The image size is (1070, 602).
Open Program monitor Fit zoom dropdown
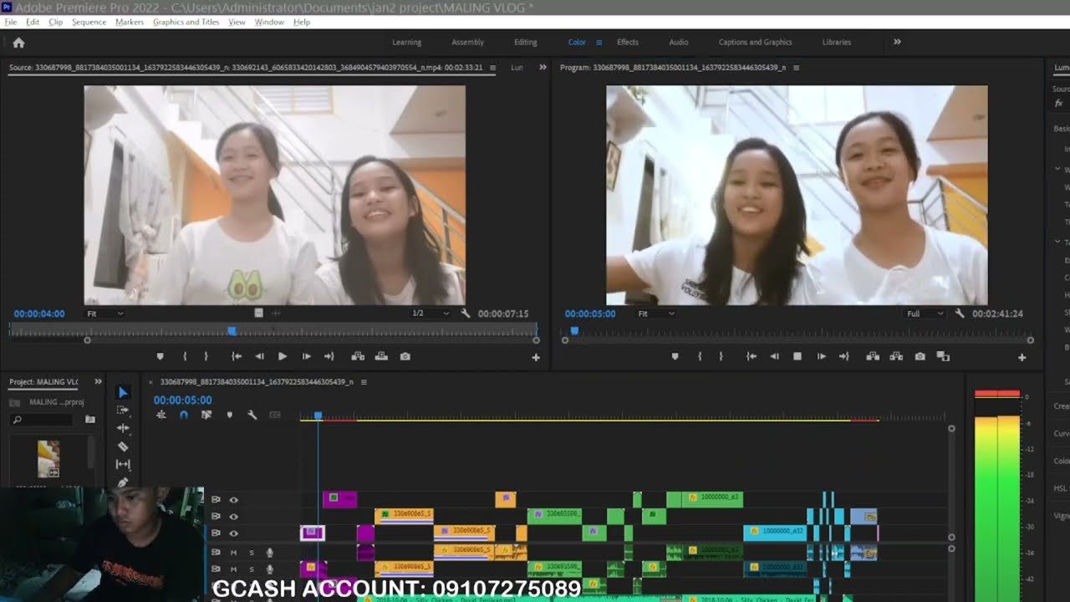[x=656, y=314]
